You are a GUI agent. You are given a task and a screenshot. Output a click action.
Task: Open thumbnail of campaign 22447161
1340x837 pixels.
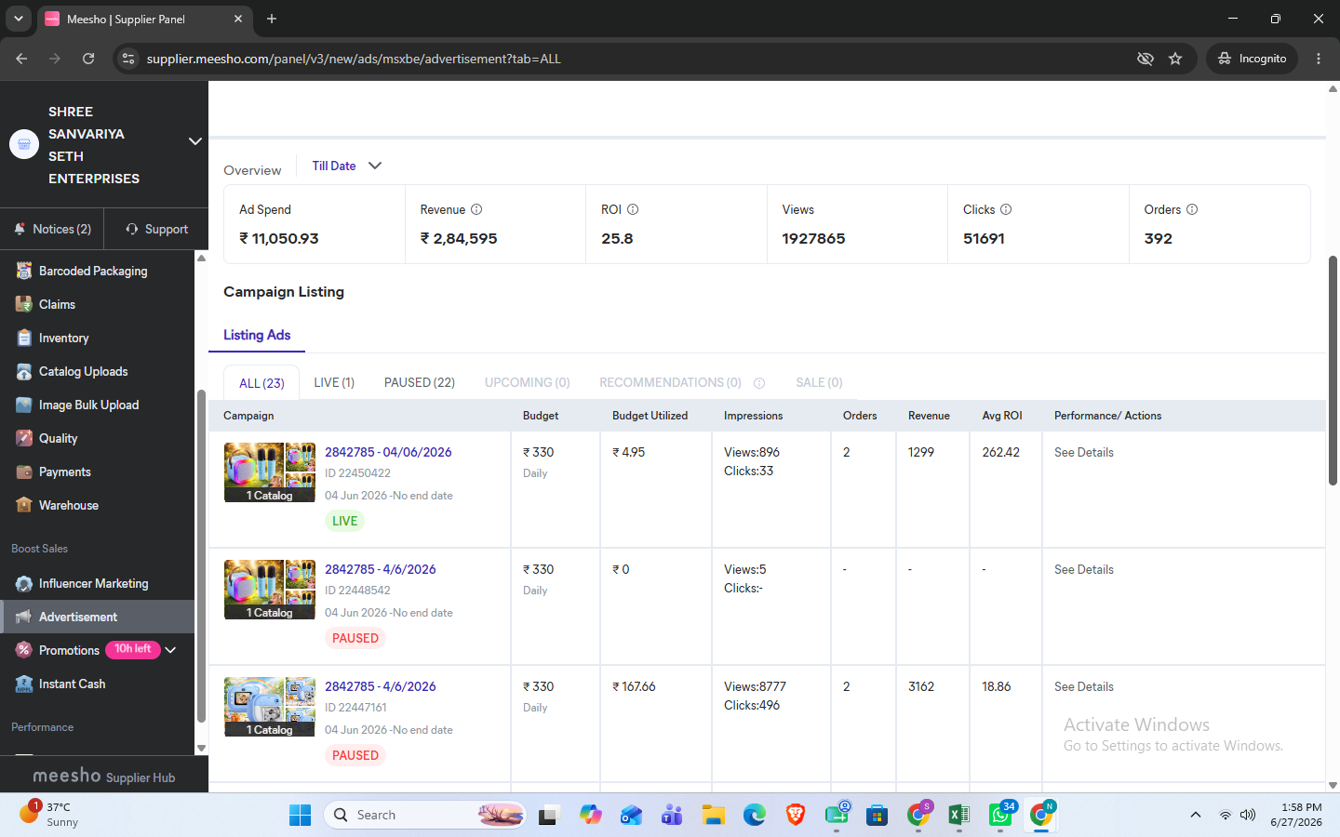point(270,707)
